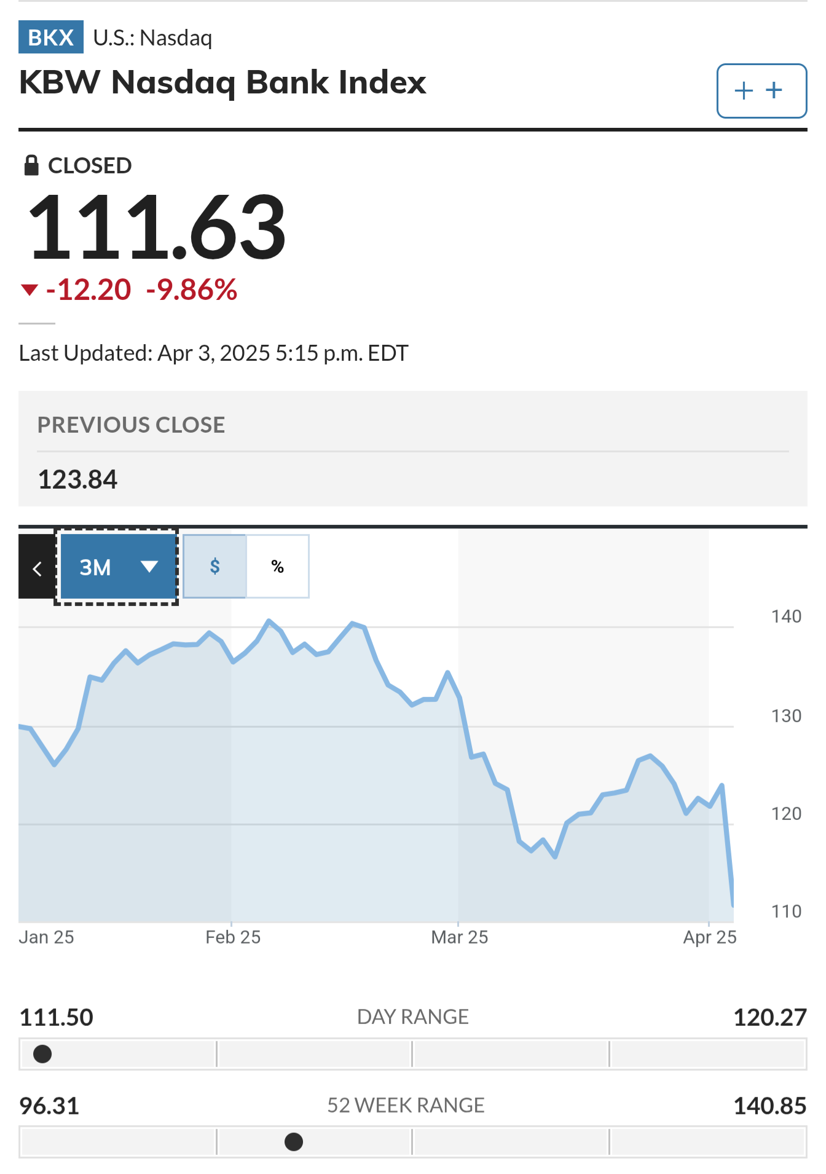Click the 52 week high value 140.85
Image resolution: width=826 pixels, height=1174 pixels.
click(x=770, y=1106)
